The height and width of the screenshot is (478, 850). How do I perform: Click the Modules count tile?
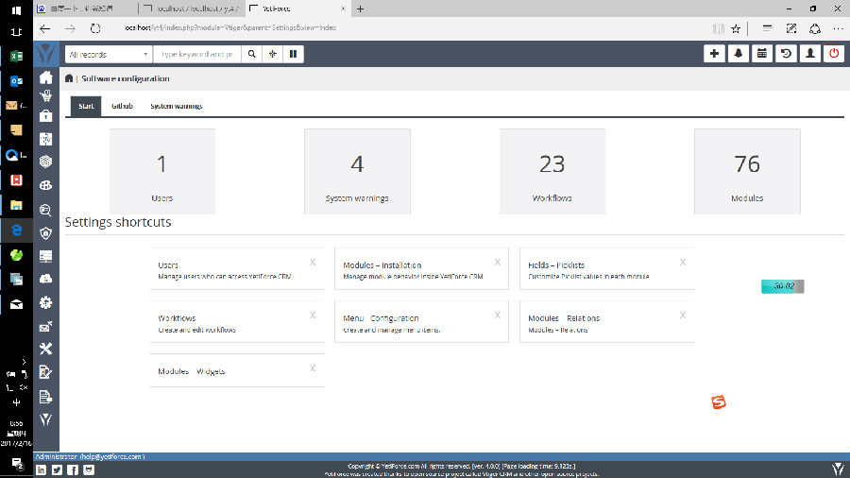point(747,171)
